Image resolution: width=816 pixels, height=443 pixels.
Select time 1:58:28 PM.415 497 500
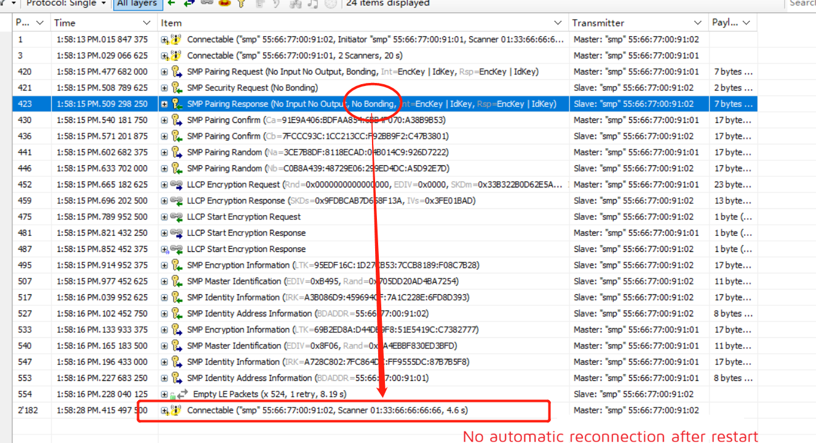[102, 410]
